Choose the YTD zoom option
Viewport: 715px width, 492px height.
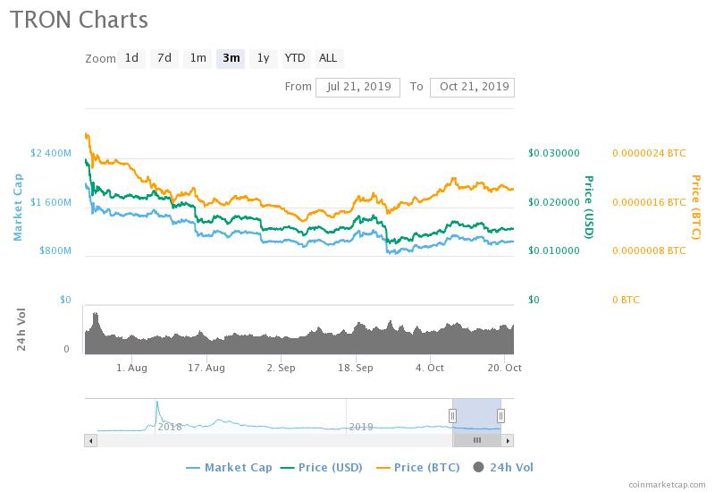pos(295,58)
